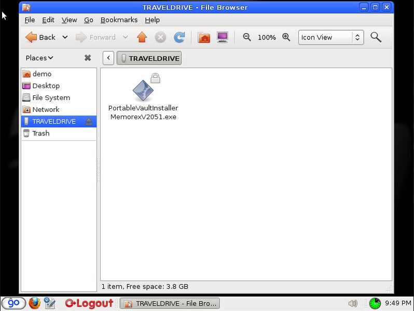Click the TRAVELDRIVE path bar button
Screen dimensions: 414x311
tap(149, 58)
